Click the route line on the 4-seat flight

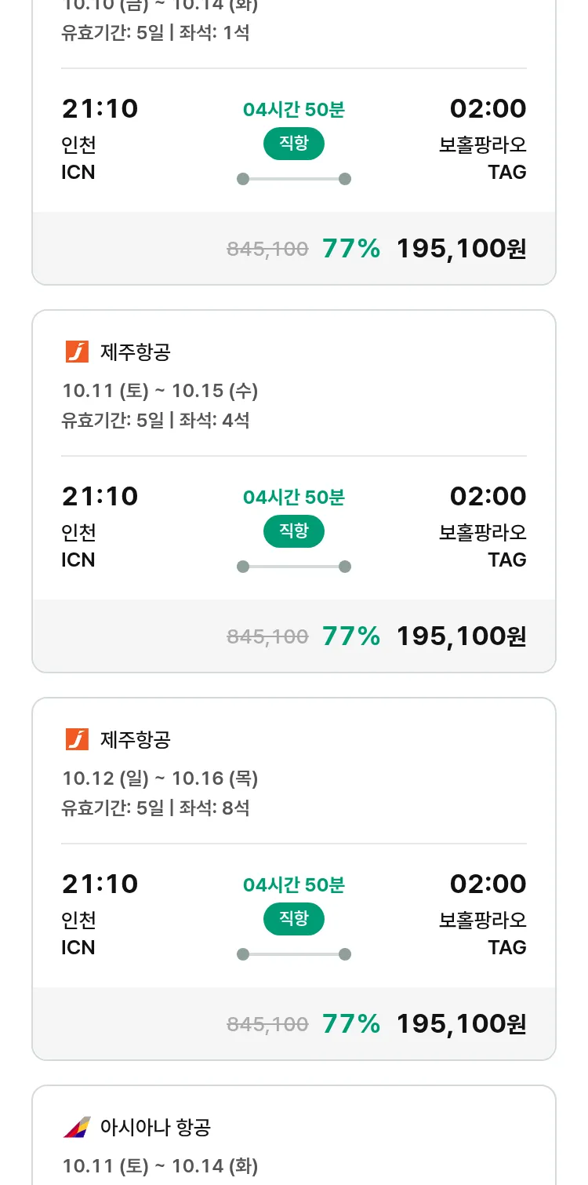pyautogui.click(x=294, y=567)
